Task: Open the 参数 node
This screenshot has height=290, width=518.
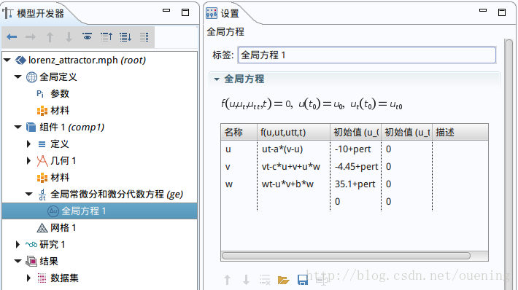Action: point(60,94)
